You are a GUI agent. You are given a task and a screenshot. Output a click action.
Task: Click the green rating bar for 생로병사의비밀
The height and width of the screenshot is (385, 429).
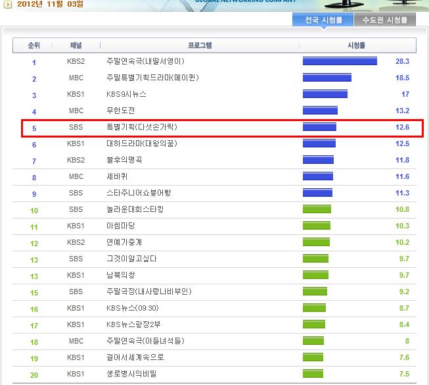click(x=313, y=373)
